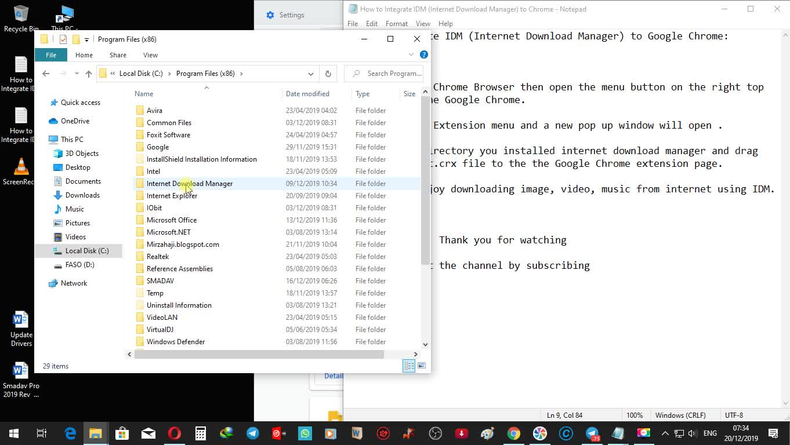790x445 pixels.
Task: Click the taskbar clock showing 07:34
Action: coord(741,433)
